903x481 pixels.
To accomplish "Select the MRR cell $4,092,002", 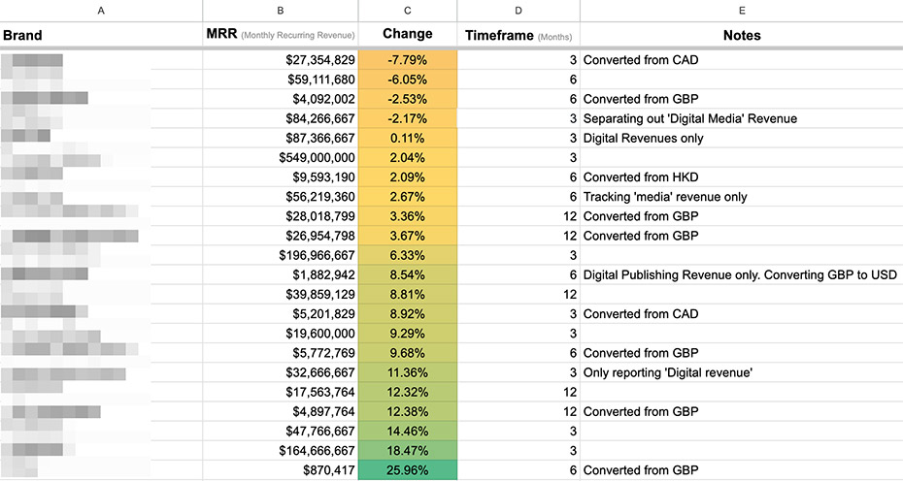I will (x=281, y=99).
